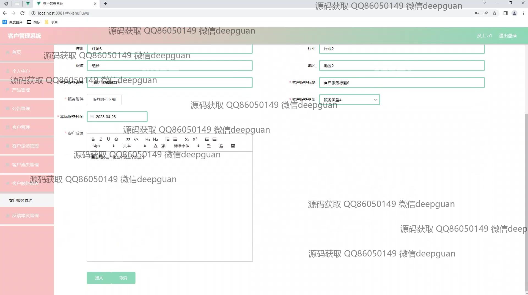Viewport: 528px width, 295px height.
Task: Toggle underline formatting in feedback editor
Action: click(109, 139)
